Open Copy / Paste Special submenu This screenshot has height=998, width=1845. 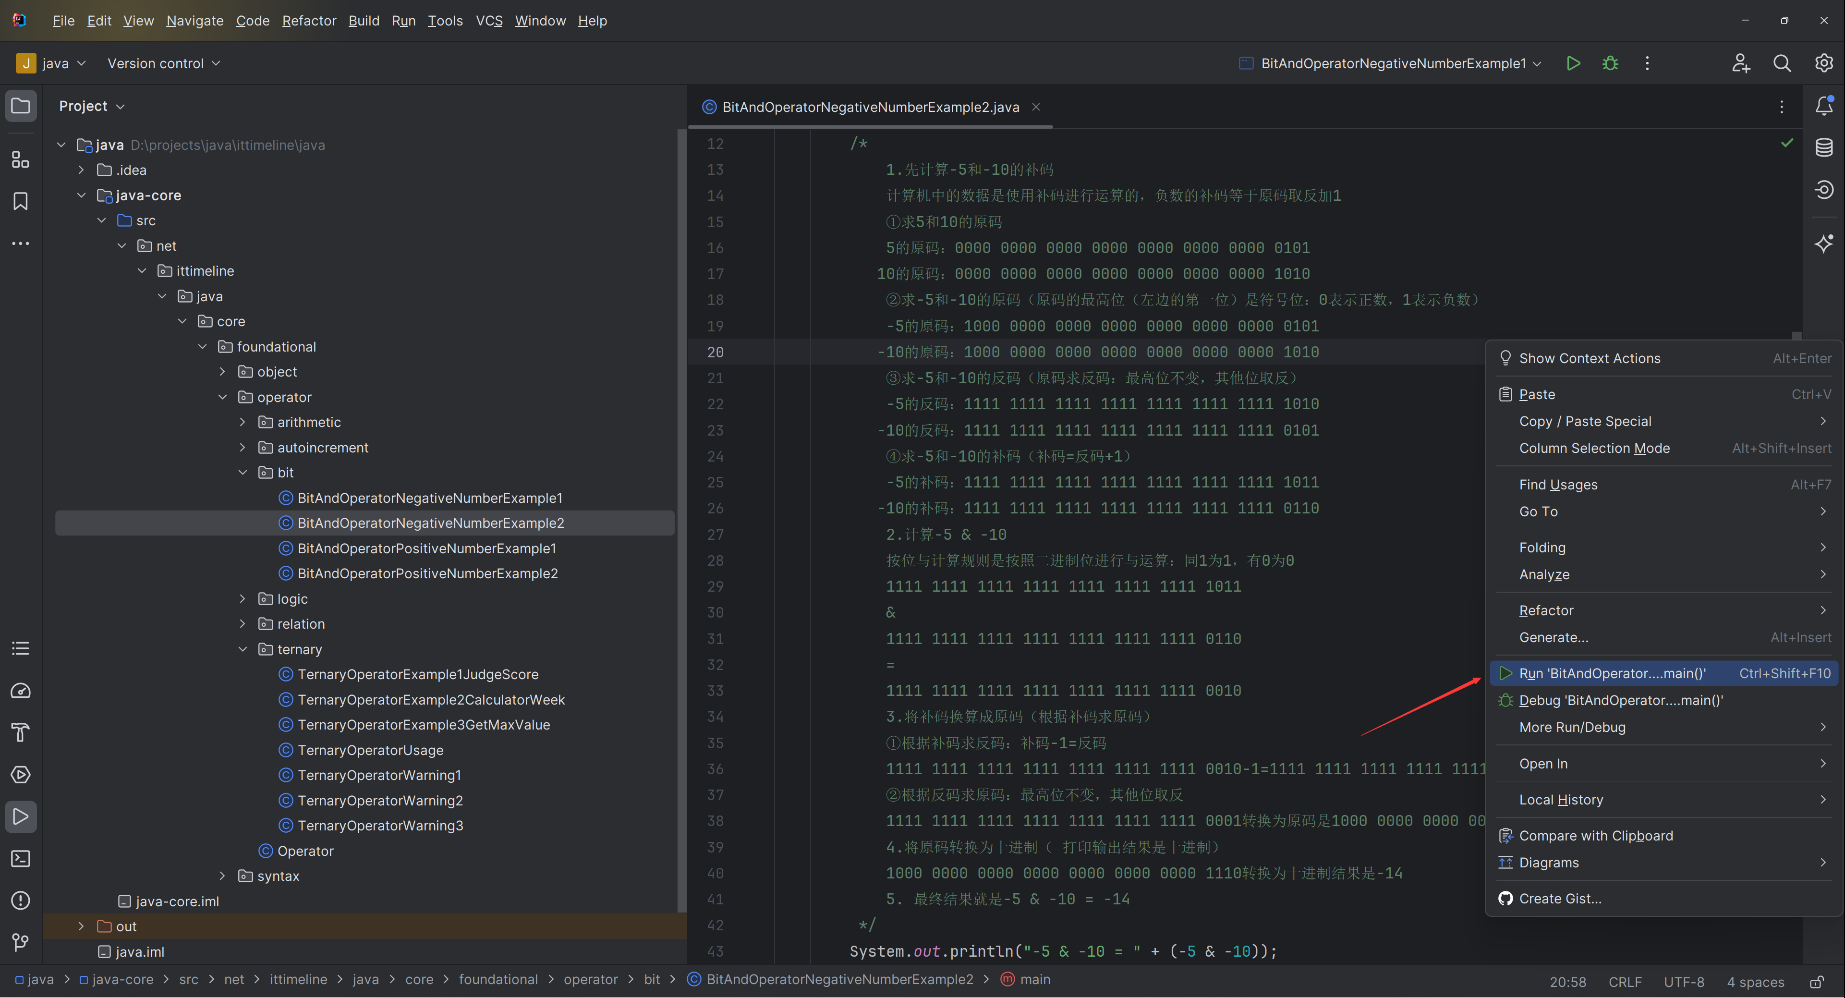1664,421
